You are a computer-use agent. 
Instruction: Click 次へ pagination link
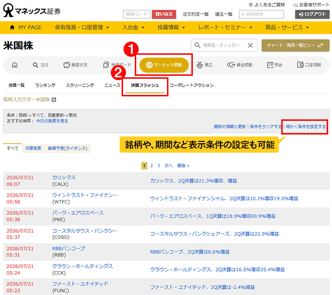(168, 166)
